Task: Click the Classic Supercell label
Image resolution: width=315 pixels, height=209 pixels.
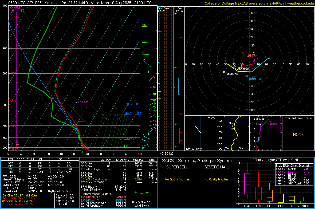Action: (x=273, y=123)
